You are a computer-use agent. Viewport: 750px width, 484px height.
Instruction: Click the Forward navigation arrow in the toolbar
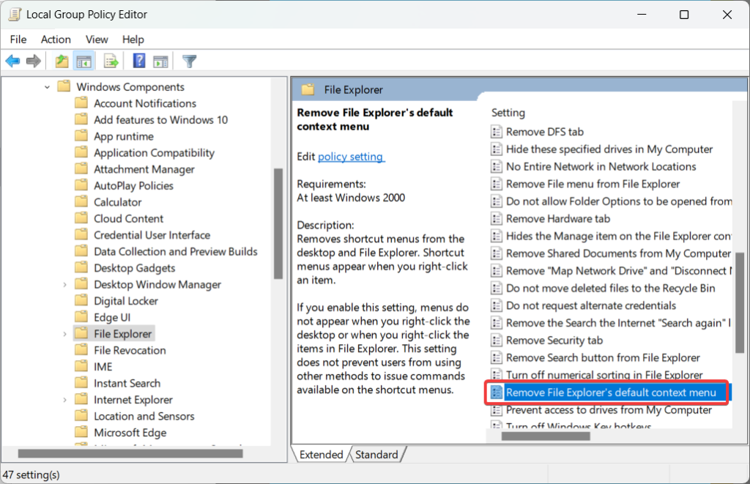(34, 61)
